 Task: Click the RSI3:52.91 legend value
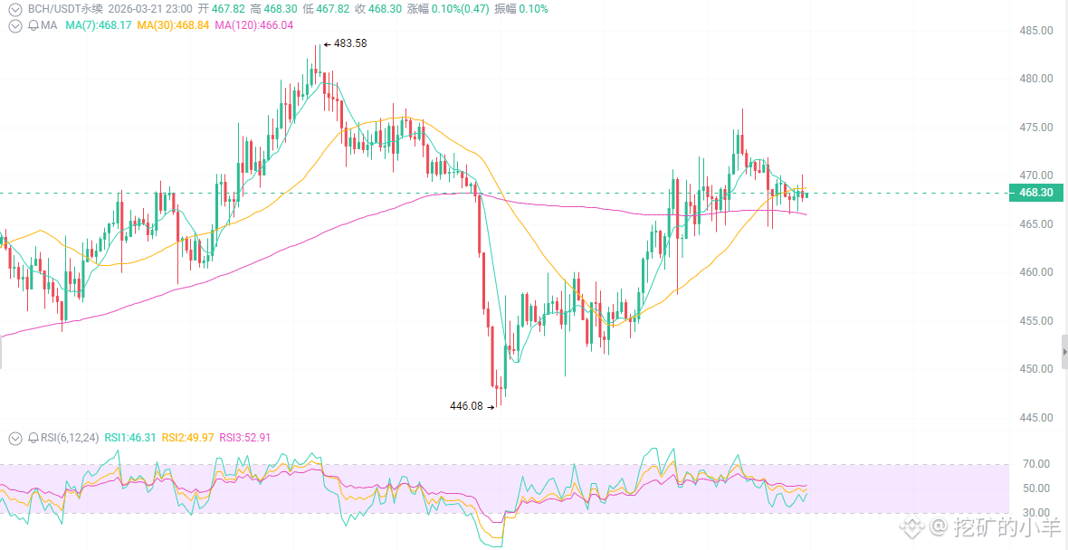click(x=244, y=438)
